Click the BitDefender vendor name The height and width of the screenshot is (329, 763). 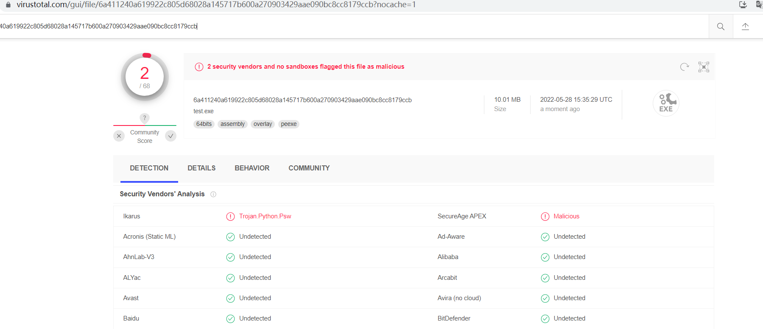[454, 318]
